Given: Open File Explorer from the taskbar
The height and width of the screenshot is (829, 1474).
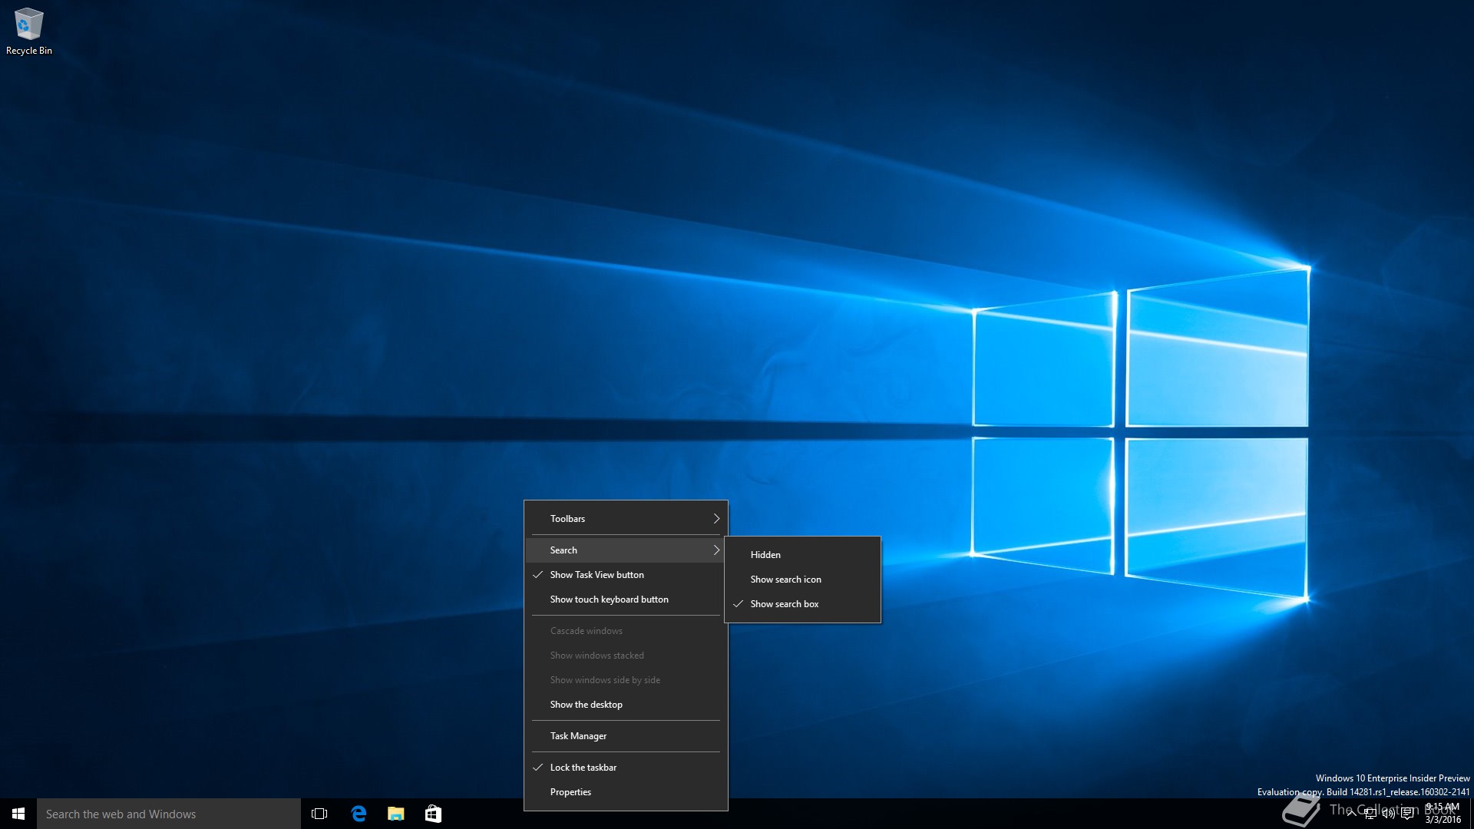Looking at the screenshot, I should coord(395,814).
